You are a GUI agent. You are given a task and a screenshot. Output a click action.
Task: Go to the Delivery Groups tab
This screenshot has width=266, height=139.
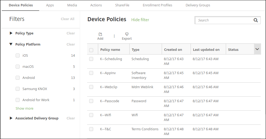point(198,5)
